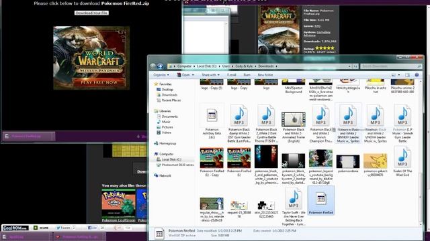
Task: Select the Sinnoh Champion Theme MP3 file
Action: 321,123
